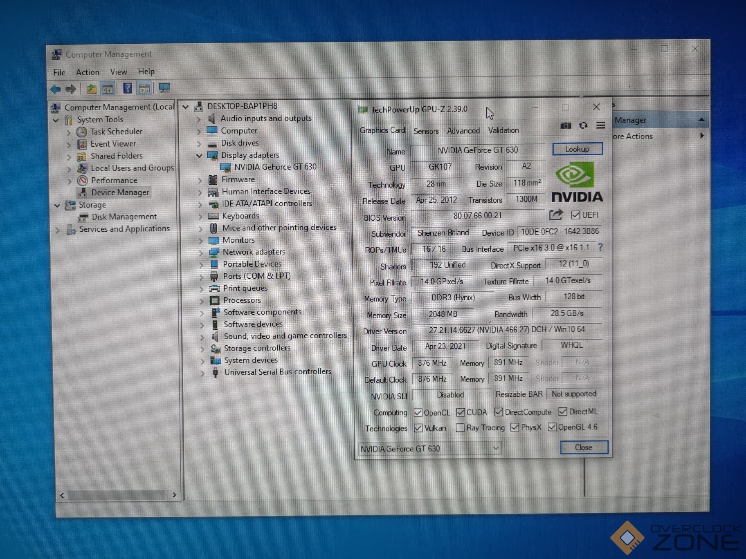Toggle the UEFI checkbox
This screenshot has height=559, width=746.
(x=575, y=215)
